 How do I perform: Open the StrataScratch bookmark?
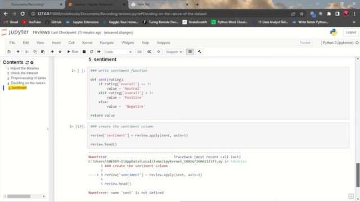(x=195, y=22)
